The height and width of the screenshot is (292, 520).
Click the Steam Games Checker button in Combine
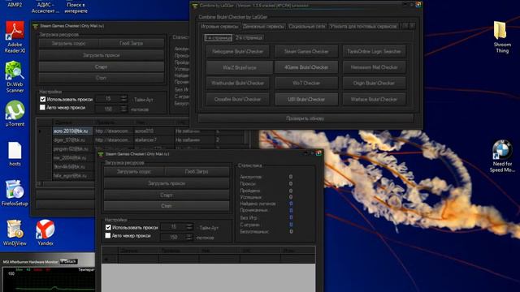point(306,52)
